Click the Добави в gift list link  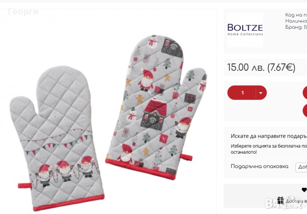pos(296,201)
